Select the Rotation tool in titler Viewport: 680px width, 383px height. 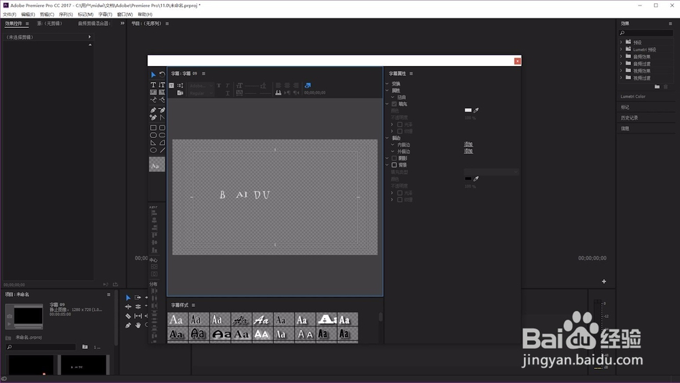pyautogui.click(x=163, y=75)
